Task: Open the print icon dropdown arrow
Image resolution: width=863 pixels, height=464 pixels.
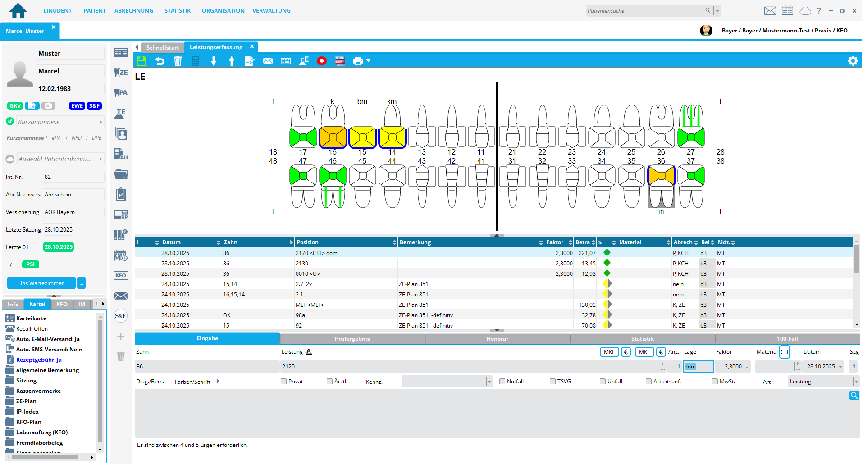Action: click(368, 61)
